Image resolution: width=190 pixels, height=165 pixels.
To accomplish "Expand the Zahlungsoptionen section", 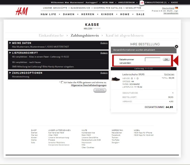I will (10, 73).
